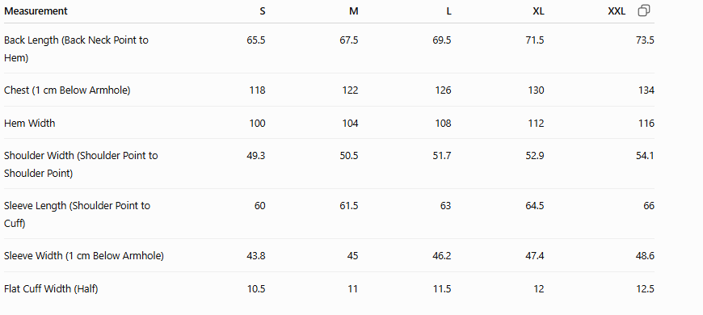Click Shoulder Width value 52.9
703x315 pixels.
pyautogui.click(x=535, y=156)
